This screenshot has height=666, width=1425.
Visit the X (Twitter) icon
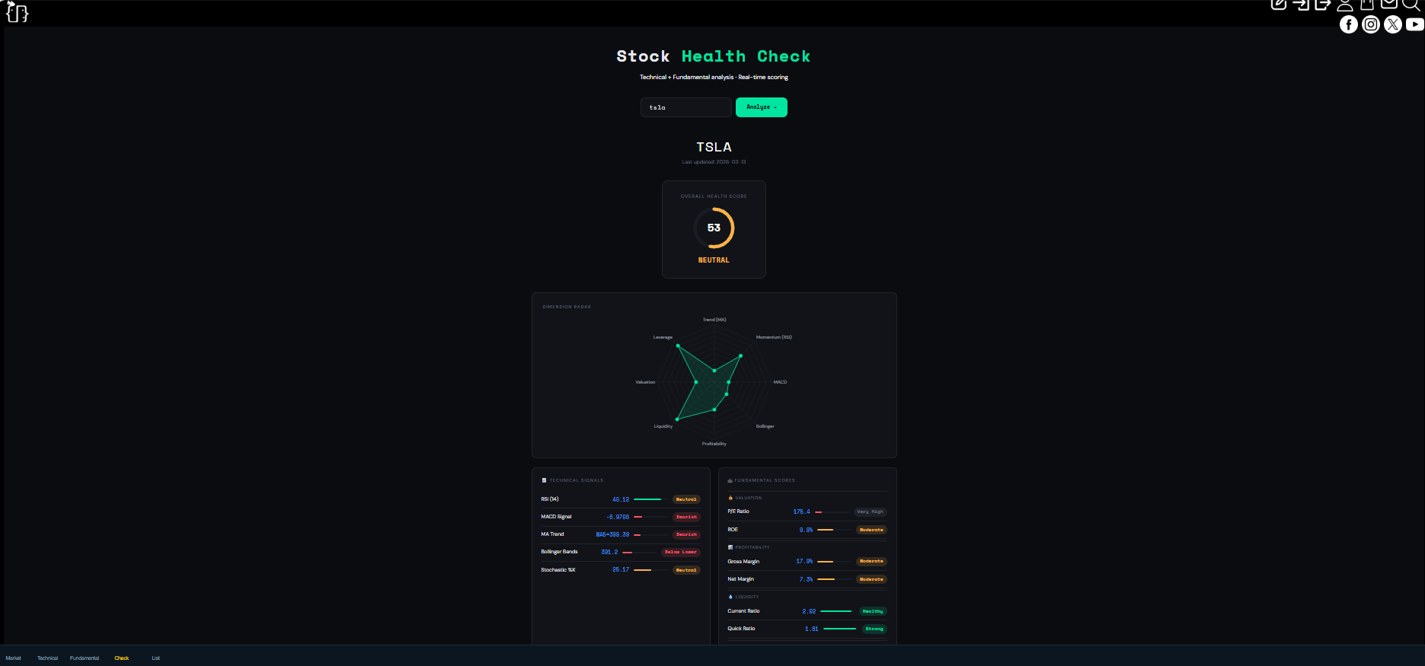pos(1393,24)
